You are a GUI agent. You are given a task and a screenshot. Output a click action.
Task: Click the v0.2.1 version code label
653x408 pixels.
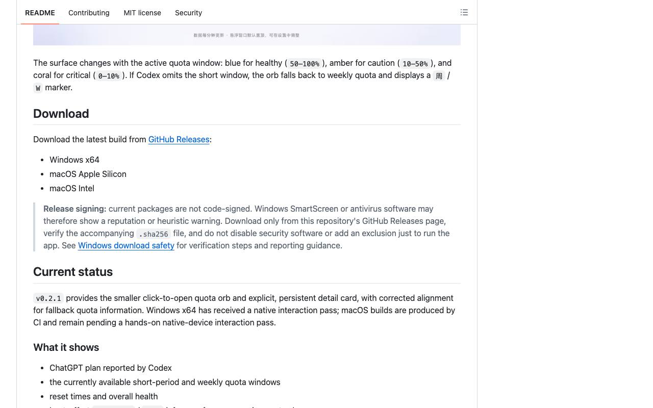[48, 298]
